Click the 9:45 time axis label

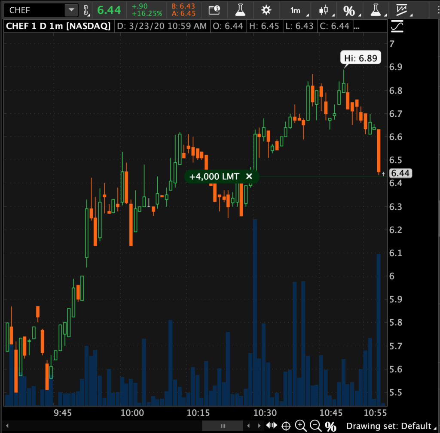pyautogui.click(x=63, y=413)
